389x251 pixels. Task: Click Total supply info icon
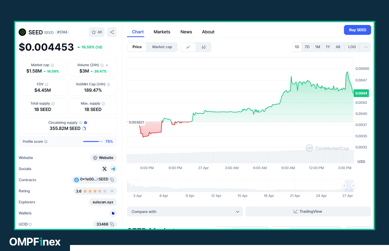point(53,104)
